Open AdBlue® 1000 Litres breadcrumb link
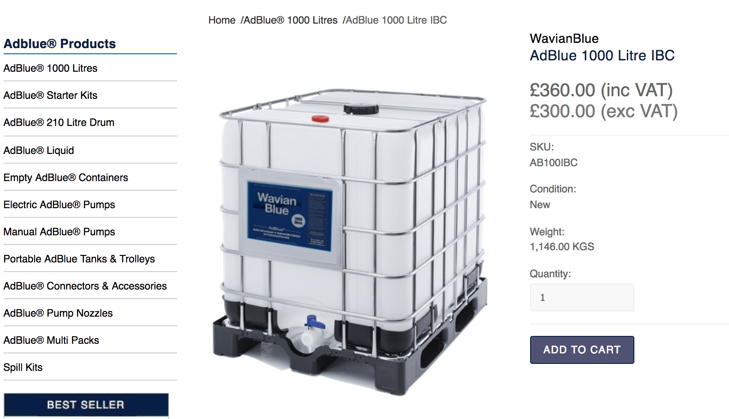 tap(290, 20)
